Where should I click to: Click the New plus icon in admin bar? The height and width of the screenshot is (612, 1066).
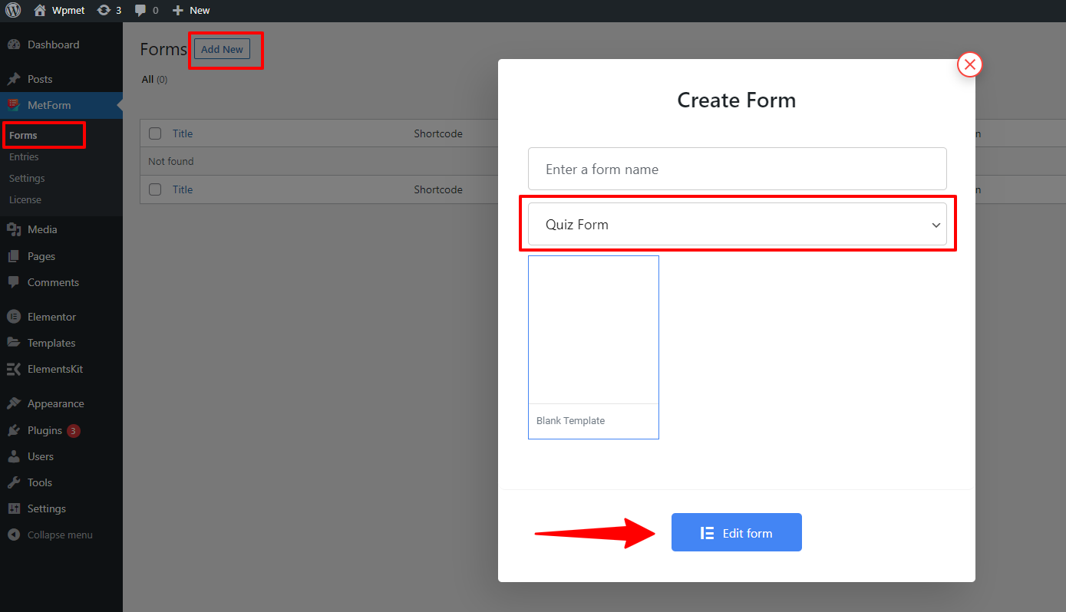coord(177,11)
